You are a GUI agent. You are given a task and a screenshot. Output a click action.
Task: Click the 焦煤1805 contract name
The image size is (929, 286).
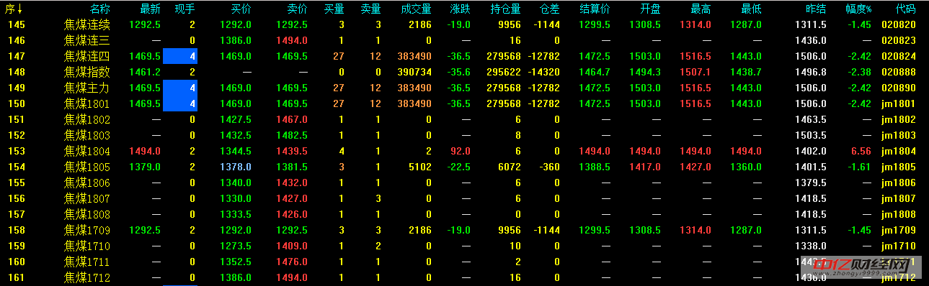coord(87,167)
